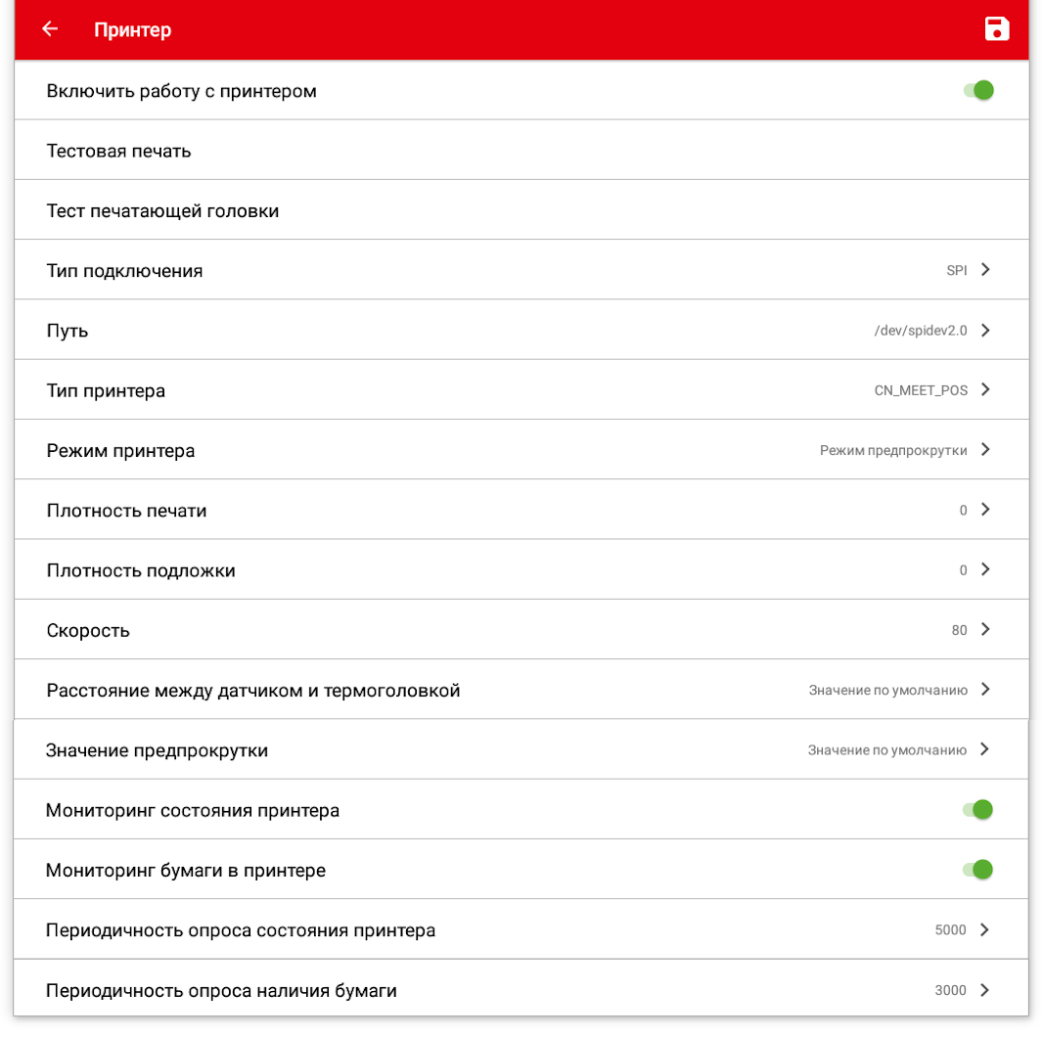The width and height of the screenshot is (1042, 1037).
Task: Click chevron in 'Плотность печати' row
Action: tap(985, 510)
